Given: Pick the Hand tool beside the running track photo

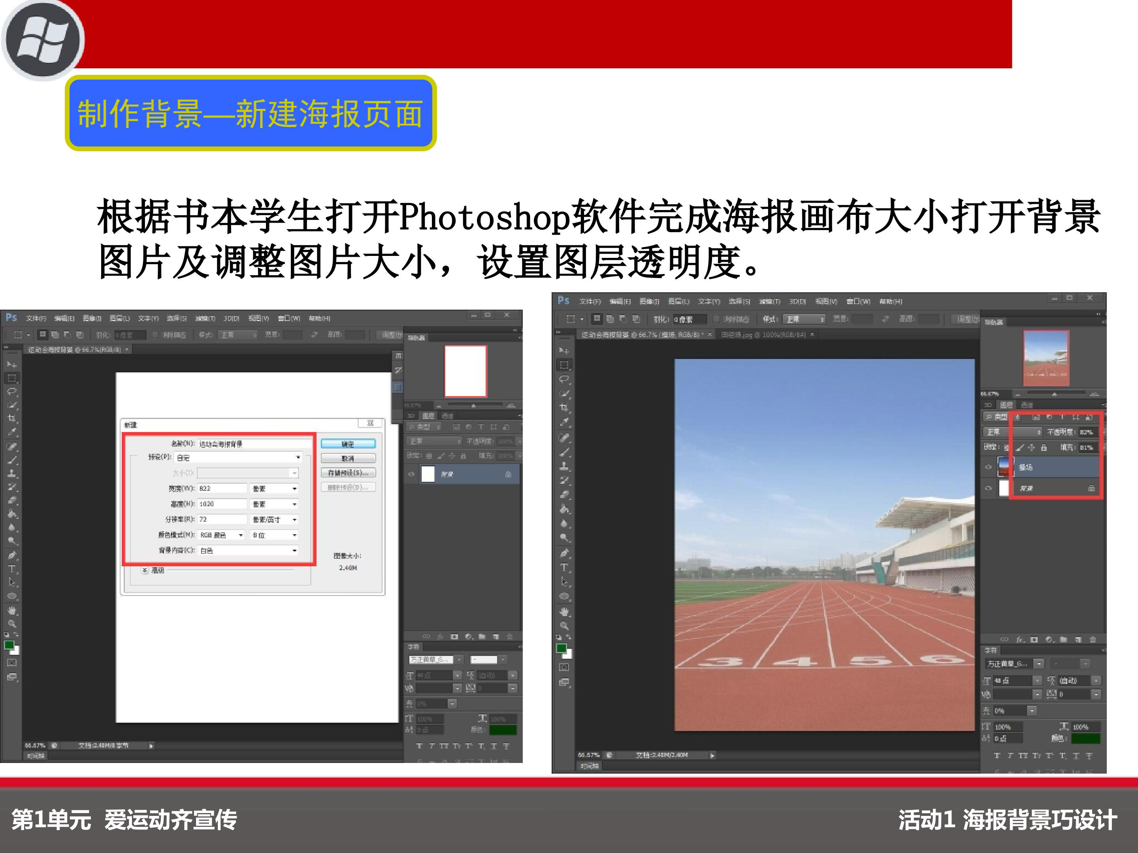Looking at the screenshot, I should coord(564,611).
